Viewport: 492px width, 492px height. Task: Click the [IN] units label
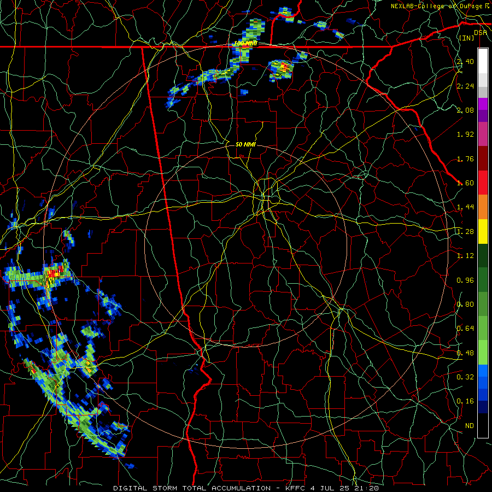(x=467, y=38)
